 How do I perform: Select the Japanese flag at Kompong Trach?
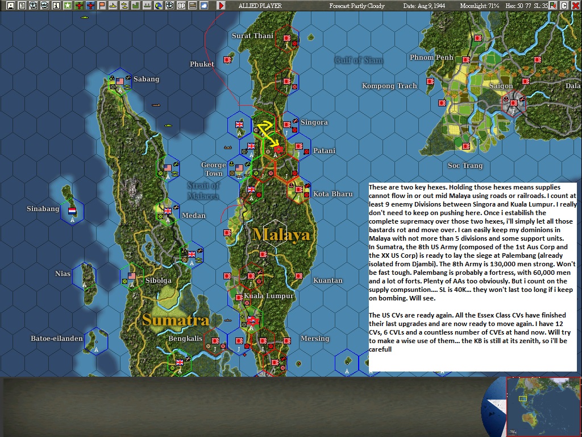[x=431, y=81]
